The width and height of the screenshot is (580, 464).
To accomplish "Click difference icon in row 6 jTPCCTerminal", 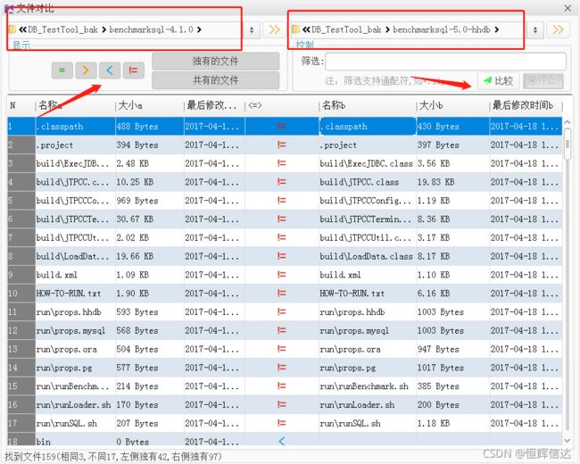I will (x=281, y=219).
